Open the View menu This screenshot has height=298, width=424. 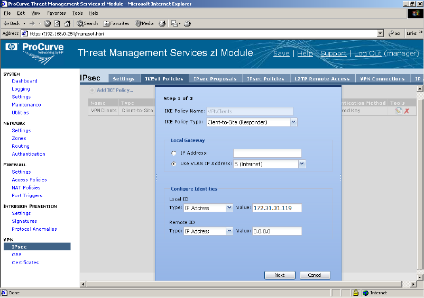coord(36,13)
